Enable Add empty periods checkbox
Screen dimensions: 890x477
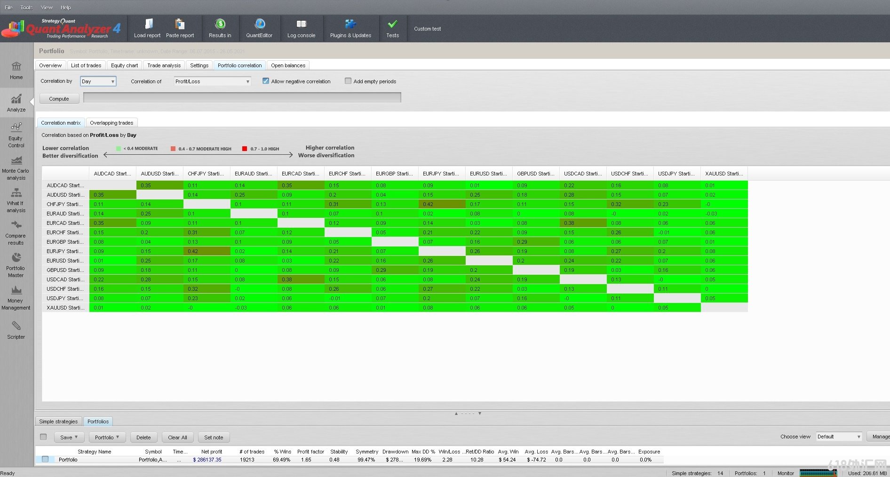pyautogui.click(x=348, y=81)
